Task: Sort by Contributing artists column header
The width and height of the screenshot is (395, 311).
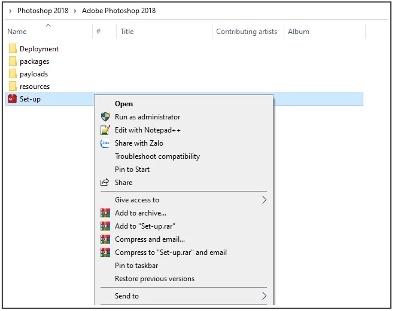Action: coord(247,32)
